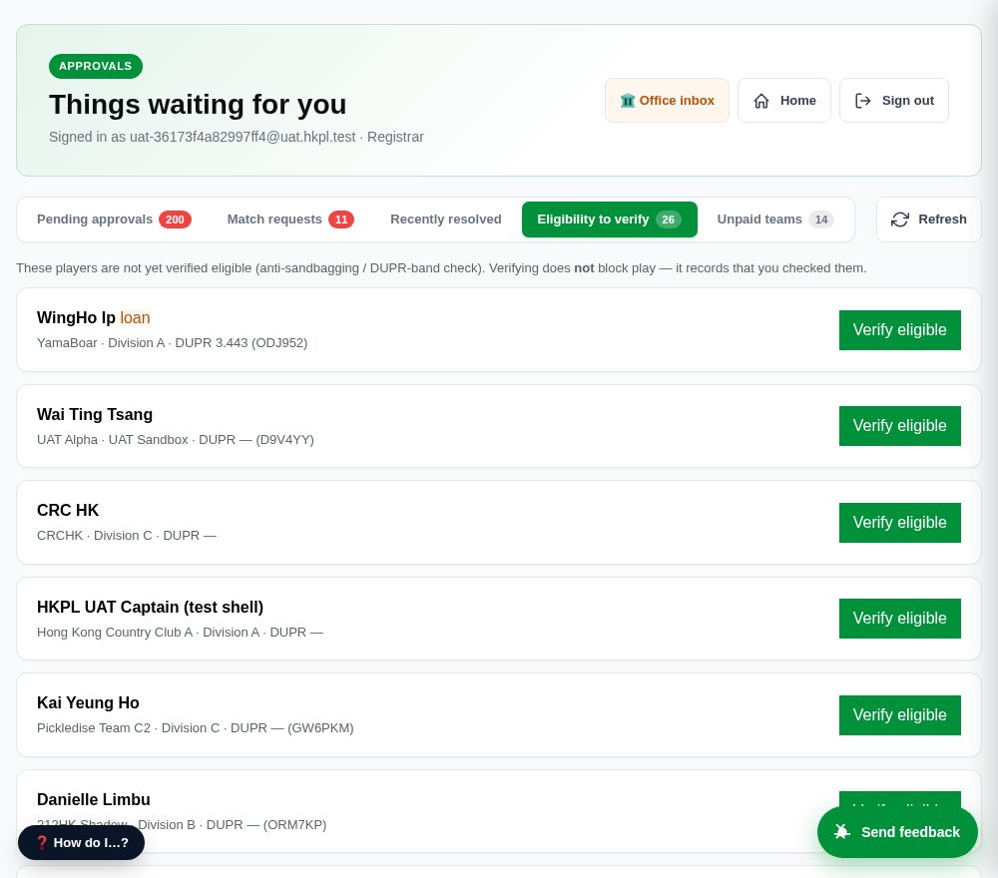This screenshot has height=878, width=998.
Task: Click the Hong Kong Country Club A details
Action: pos(180,633)
